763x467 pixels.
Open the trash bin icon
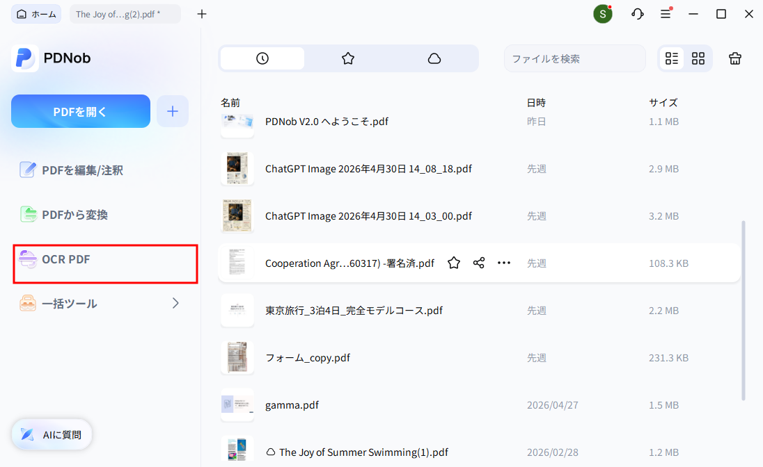coord(734,58)
